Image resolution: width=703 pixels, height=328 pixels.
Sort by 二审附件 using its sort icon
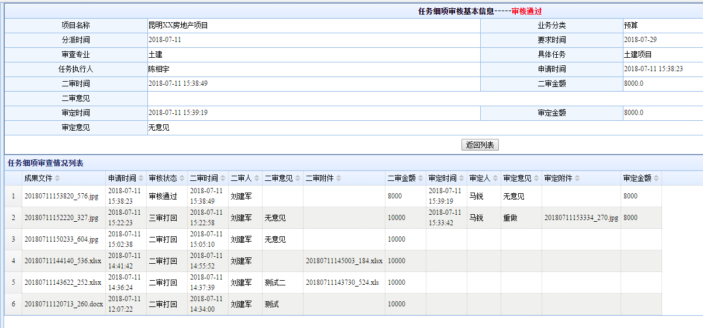pos(339,179)
